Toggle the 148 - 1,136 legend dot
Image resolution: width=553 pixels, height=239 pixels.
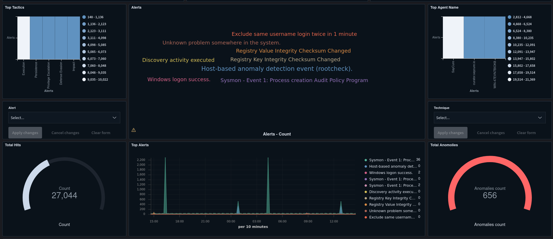point(84,17)
